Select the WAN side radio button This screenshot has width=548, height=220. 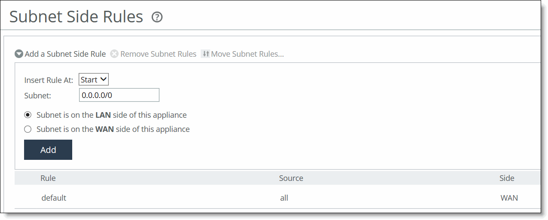coord(28,129)
